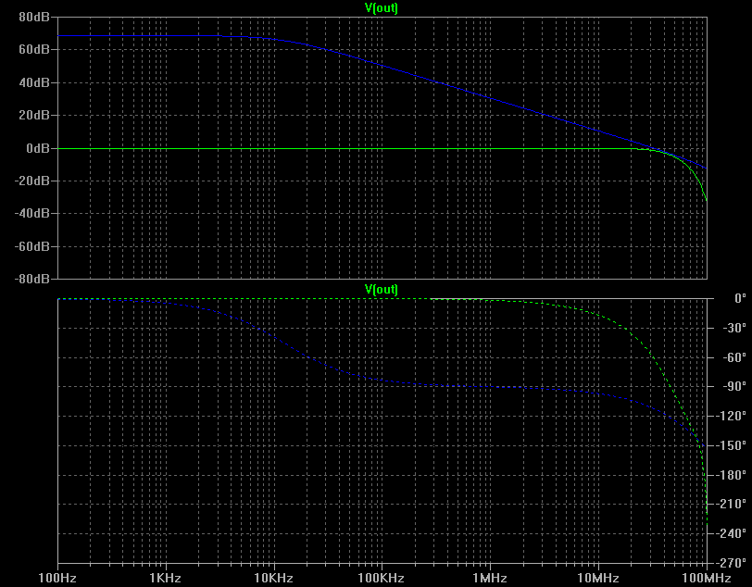Viewport: 752px width, 587px height.
Task: Click the 100KHz frequency axis label
Action: click(382, 578)
